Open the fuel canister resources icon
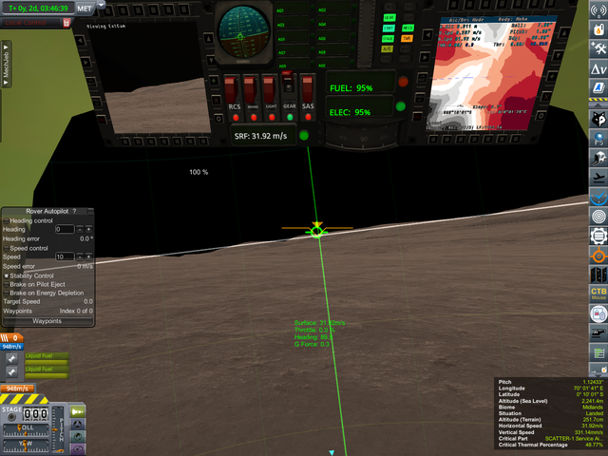 pos(598,29)
